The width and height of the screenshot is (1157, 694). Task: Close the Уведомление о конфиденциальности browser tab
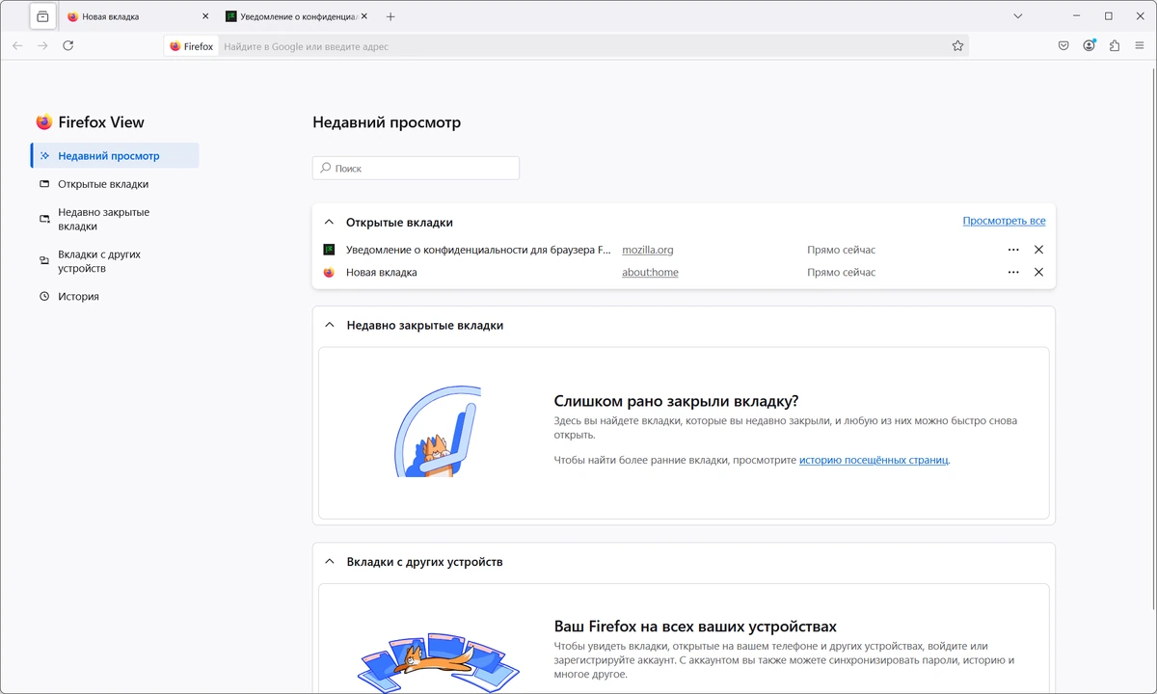click(363, 16)
